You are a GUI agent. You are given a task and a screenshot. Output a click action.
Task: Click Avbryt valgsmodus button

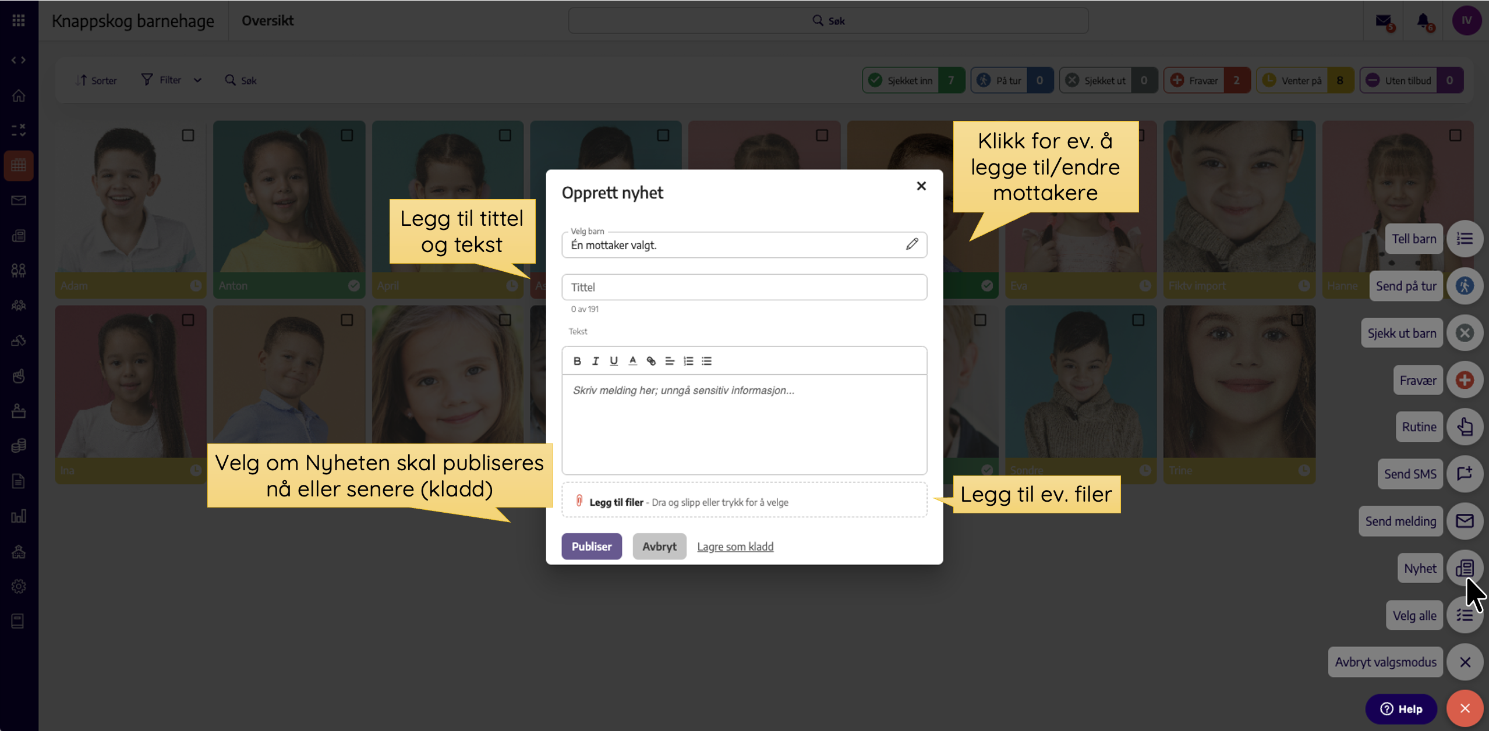coord(1385,662)
